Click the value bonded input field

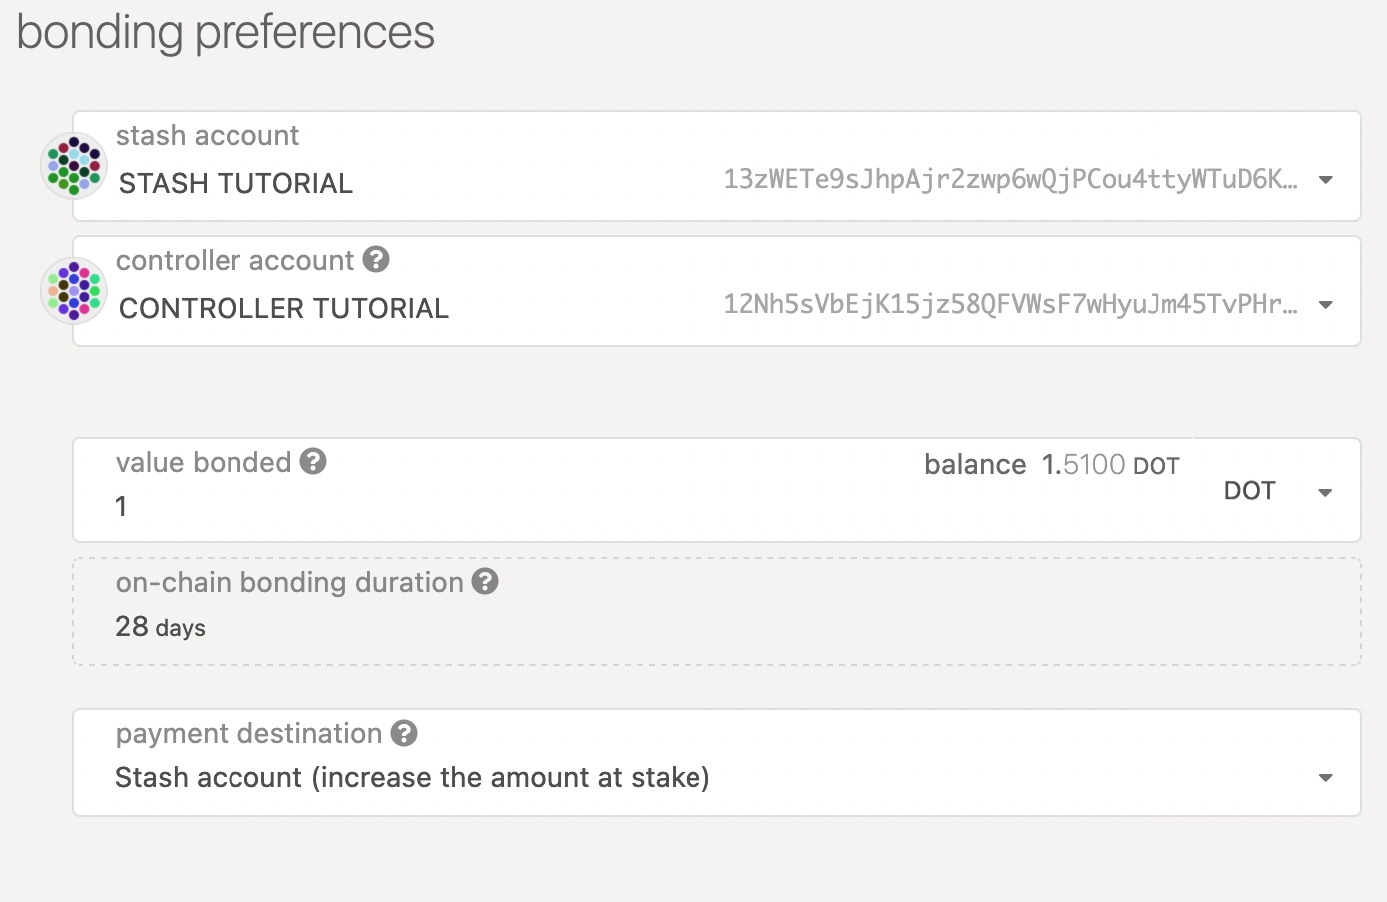tap(499, 507)
